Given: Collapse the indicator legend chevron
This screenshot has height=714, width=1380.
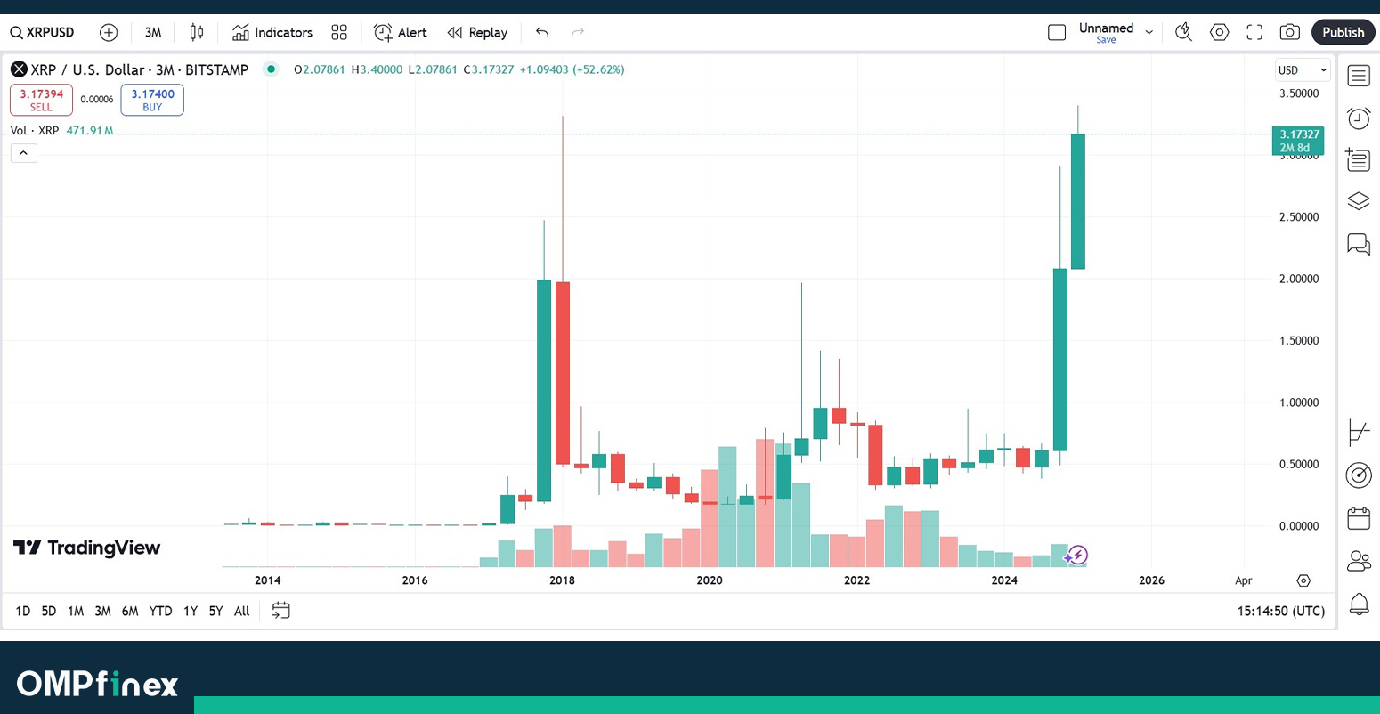Looking at the screenshot, I should (23, 153).
